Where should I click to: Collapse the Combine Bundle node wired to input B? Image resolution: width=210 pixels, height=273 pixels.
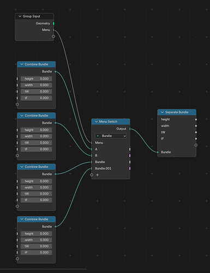click(x=22, y=116)
